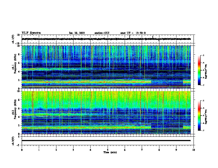Click the "-7" label on ch.1 color bar
This screenshot has width=218, height=168.
[x=203, y=85]
